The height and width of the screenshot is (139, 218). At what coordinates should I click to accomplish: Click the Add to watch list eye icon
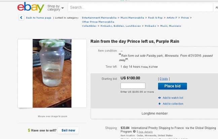point(159,98)
